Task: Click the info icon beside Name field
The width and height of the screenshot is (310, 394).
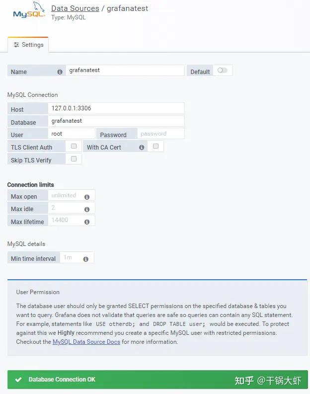Action: point(60,72)
